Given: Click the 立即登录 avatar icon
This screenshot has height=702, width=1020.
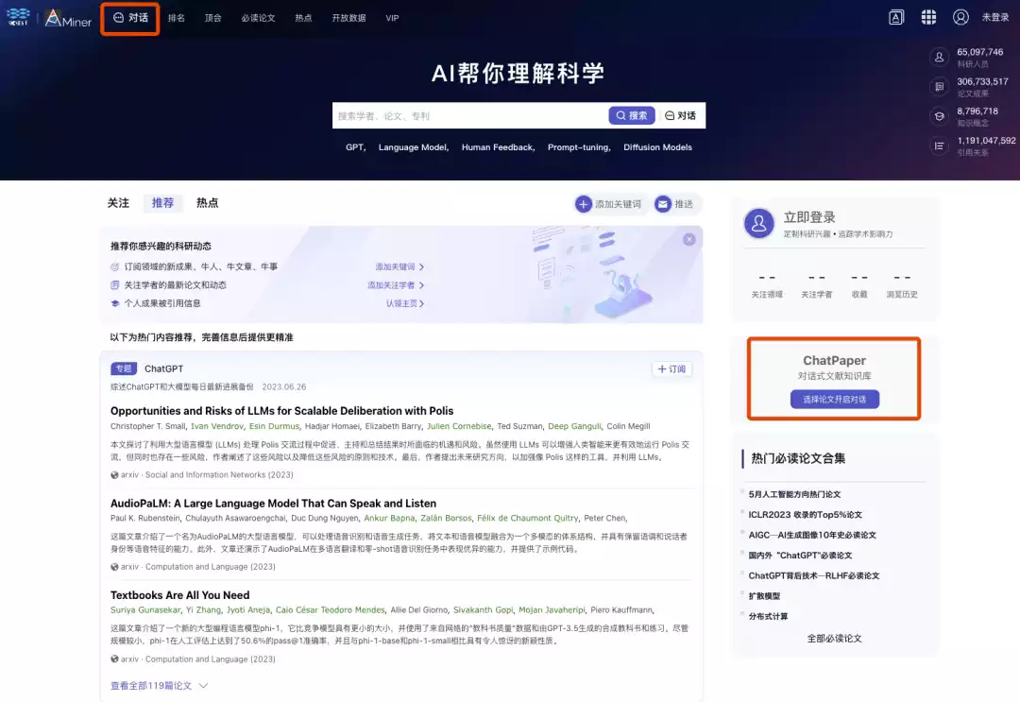Looking at the screenshot, I should pyautogui.click(x=758, y=223).
